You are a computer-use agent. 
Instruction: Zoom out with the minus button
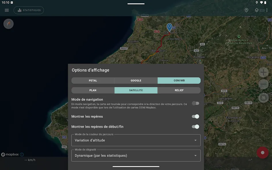pos(263,84)
